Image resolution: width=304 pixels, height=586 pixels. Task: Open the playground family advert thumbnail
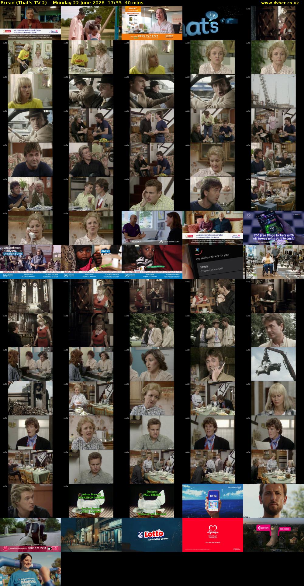(x=91, y=23)
